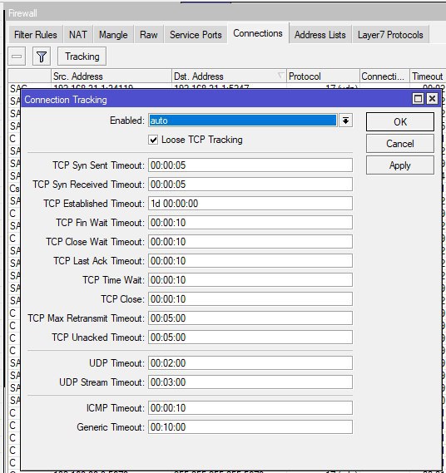Confirm with the OK button
The height and width of the screenshot is (473, 446).
(x=400, y=122)
